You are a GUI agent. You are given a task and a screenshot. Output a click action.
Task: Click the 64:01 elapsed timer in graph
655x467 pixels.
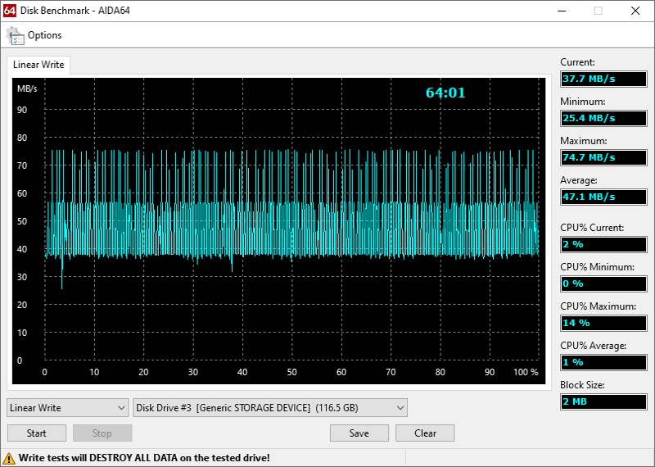(x=445, y=93)
